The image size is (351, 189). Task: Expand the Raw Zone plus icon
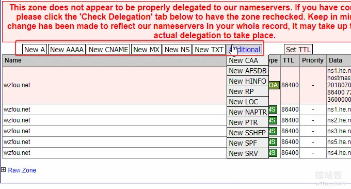click(x=4, y=170)
